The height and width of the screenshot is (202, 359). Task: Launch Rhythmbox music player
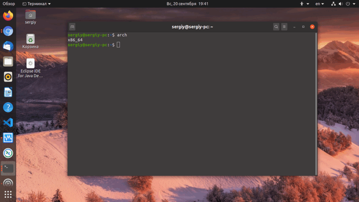8,77
